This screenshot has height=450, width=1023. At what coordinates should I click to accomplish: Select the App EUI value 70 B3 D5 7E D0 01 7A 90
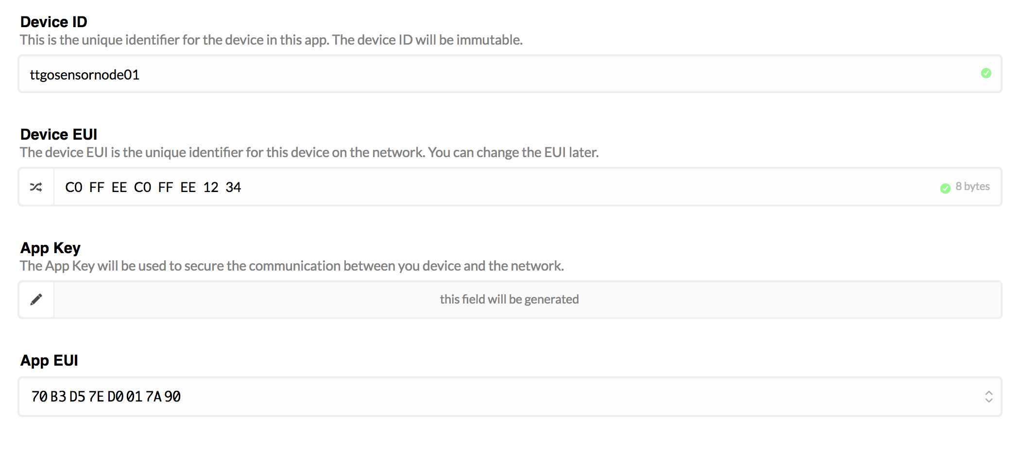106,397
